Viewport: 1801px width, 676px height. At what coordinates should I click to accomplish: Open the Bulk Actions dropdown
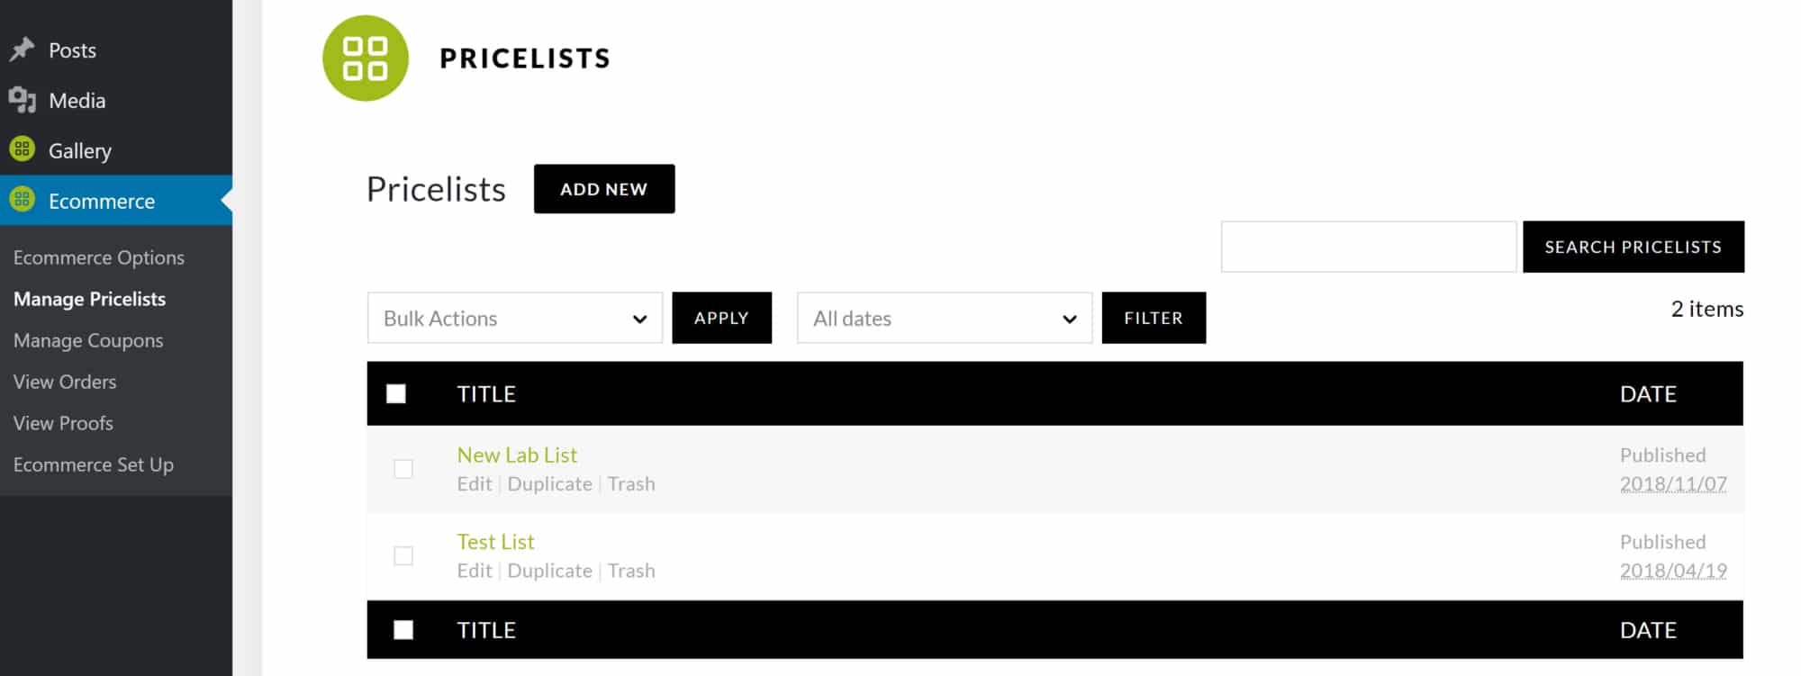coord(515,318)
